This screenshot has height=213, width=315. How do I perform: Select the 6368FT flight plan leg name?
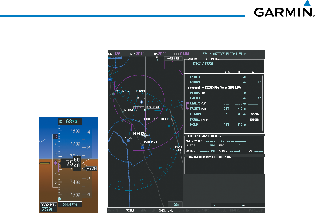(196, 114)
